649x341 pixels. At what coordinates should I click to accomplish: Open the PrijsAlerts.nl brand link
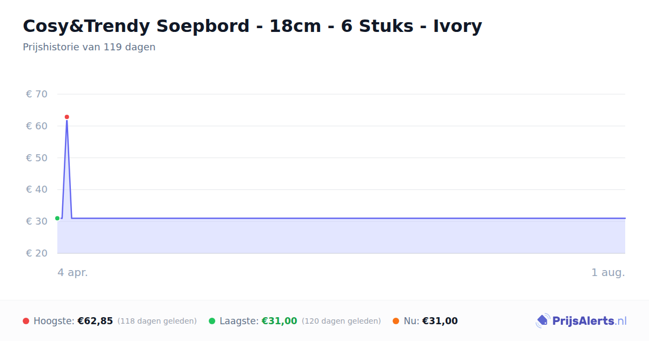pyautogui.click(x=581, y=321)
